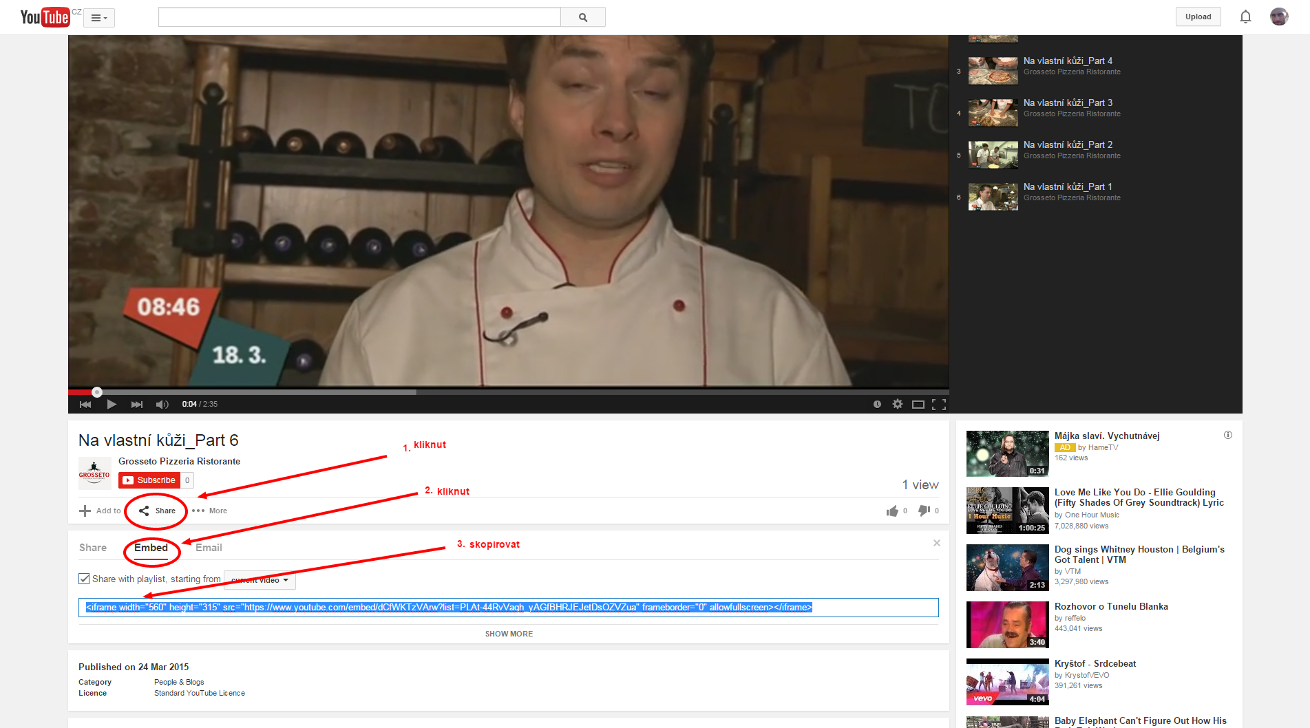Click the Share button under the video

tap(157, 511)
